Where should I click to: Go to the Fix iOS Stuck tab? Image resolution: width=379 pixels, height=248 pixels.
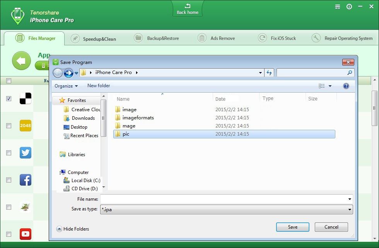tap(277, 38)
